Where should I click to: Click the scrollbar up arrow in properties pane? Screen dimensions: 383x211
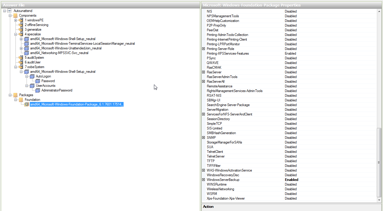click(379, 11)
